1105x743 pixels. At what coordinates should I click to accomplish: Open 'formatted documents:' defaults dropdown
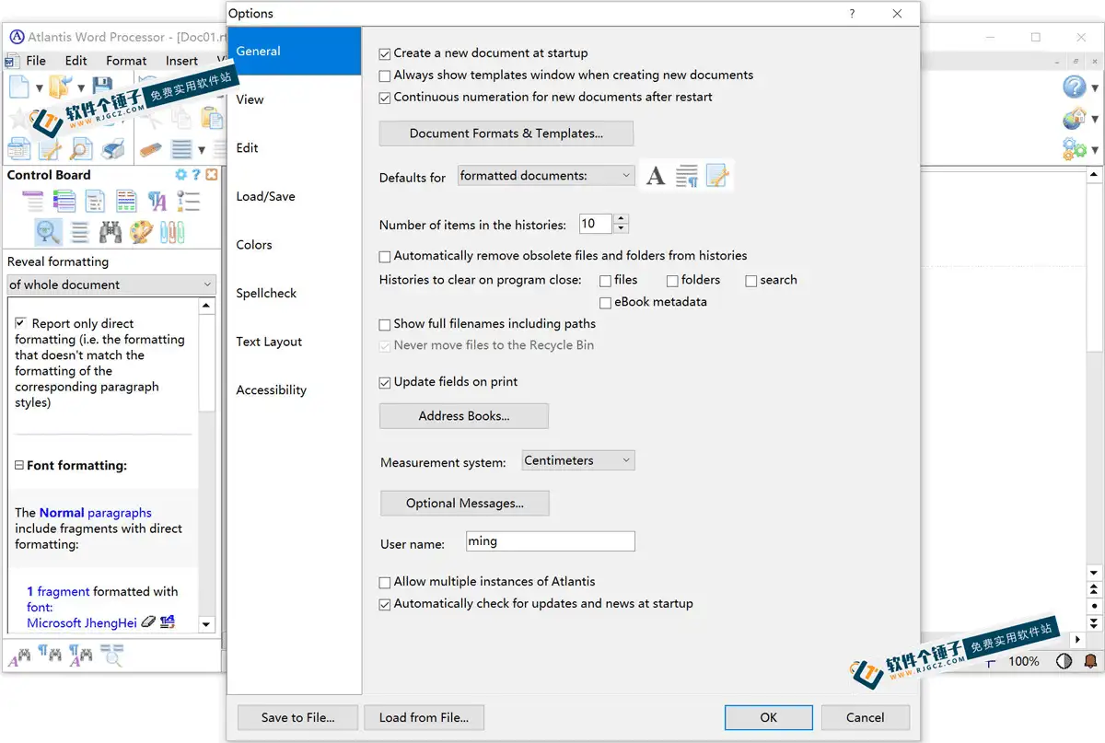(x=546, y=175)
